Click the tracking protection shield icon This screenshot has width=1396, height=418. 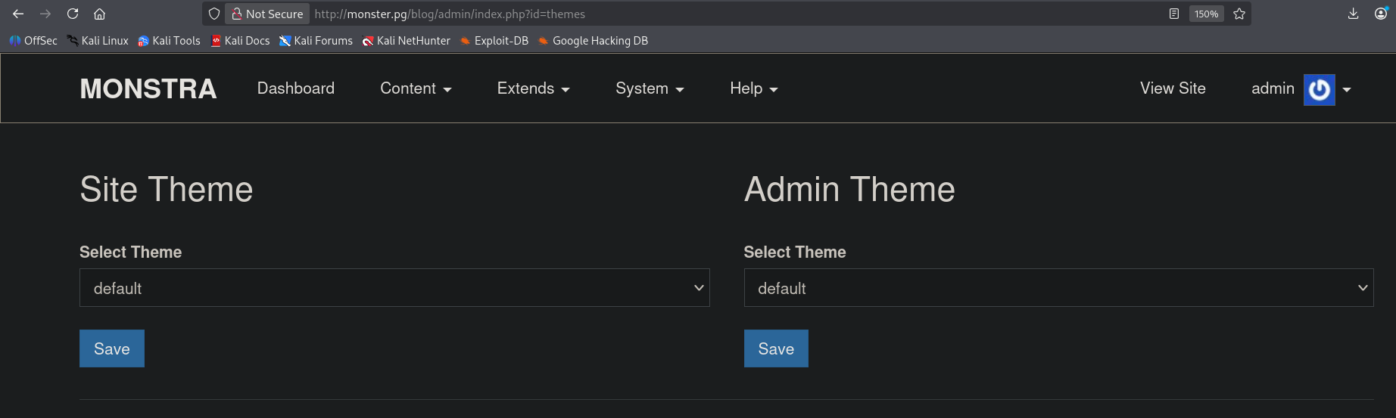click(x=214, y=14)
